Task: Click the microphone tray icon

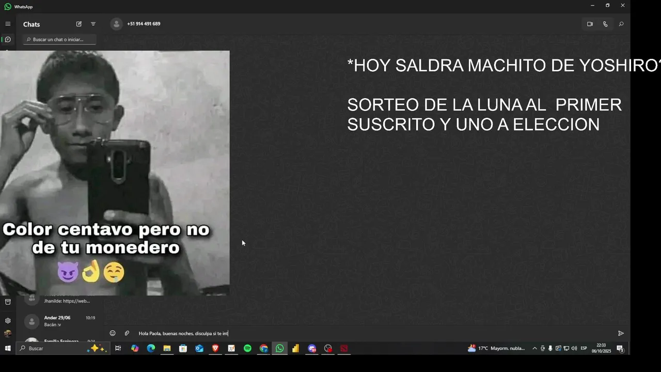Action: (x=550, y=348)
